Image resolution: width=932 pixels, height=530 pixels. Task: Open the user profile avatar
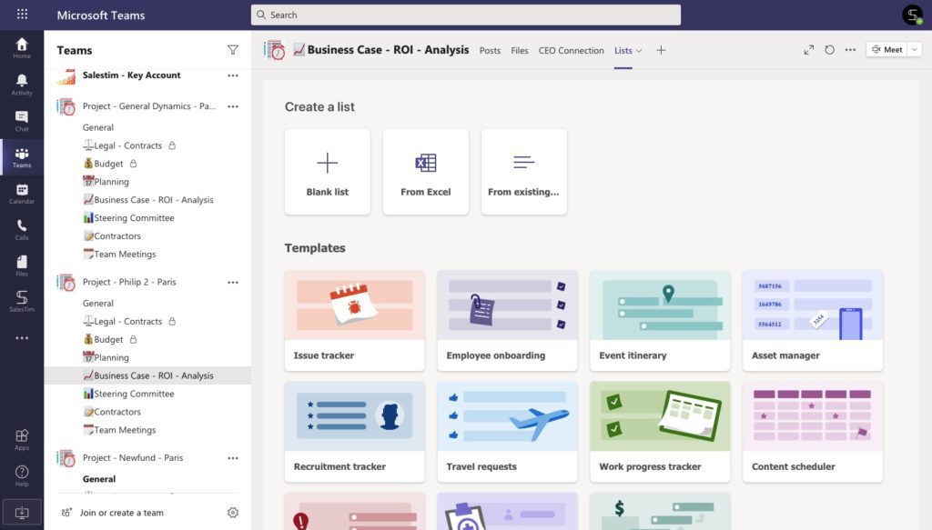point(912,15)
